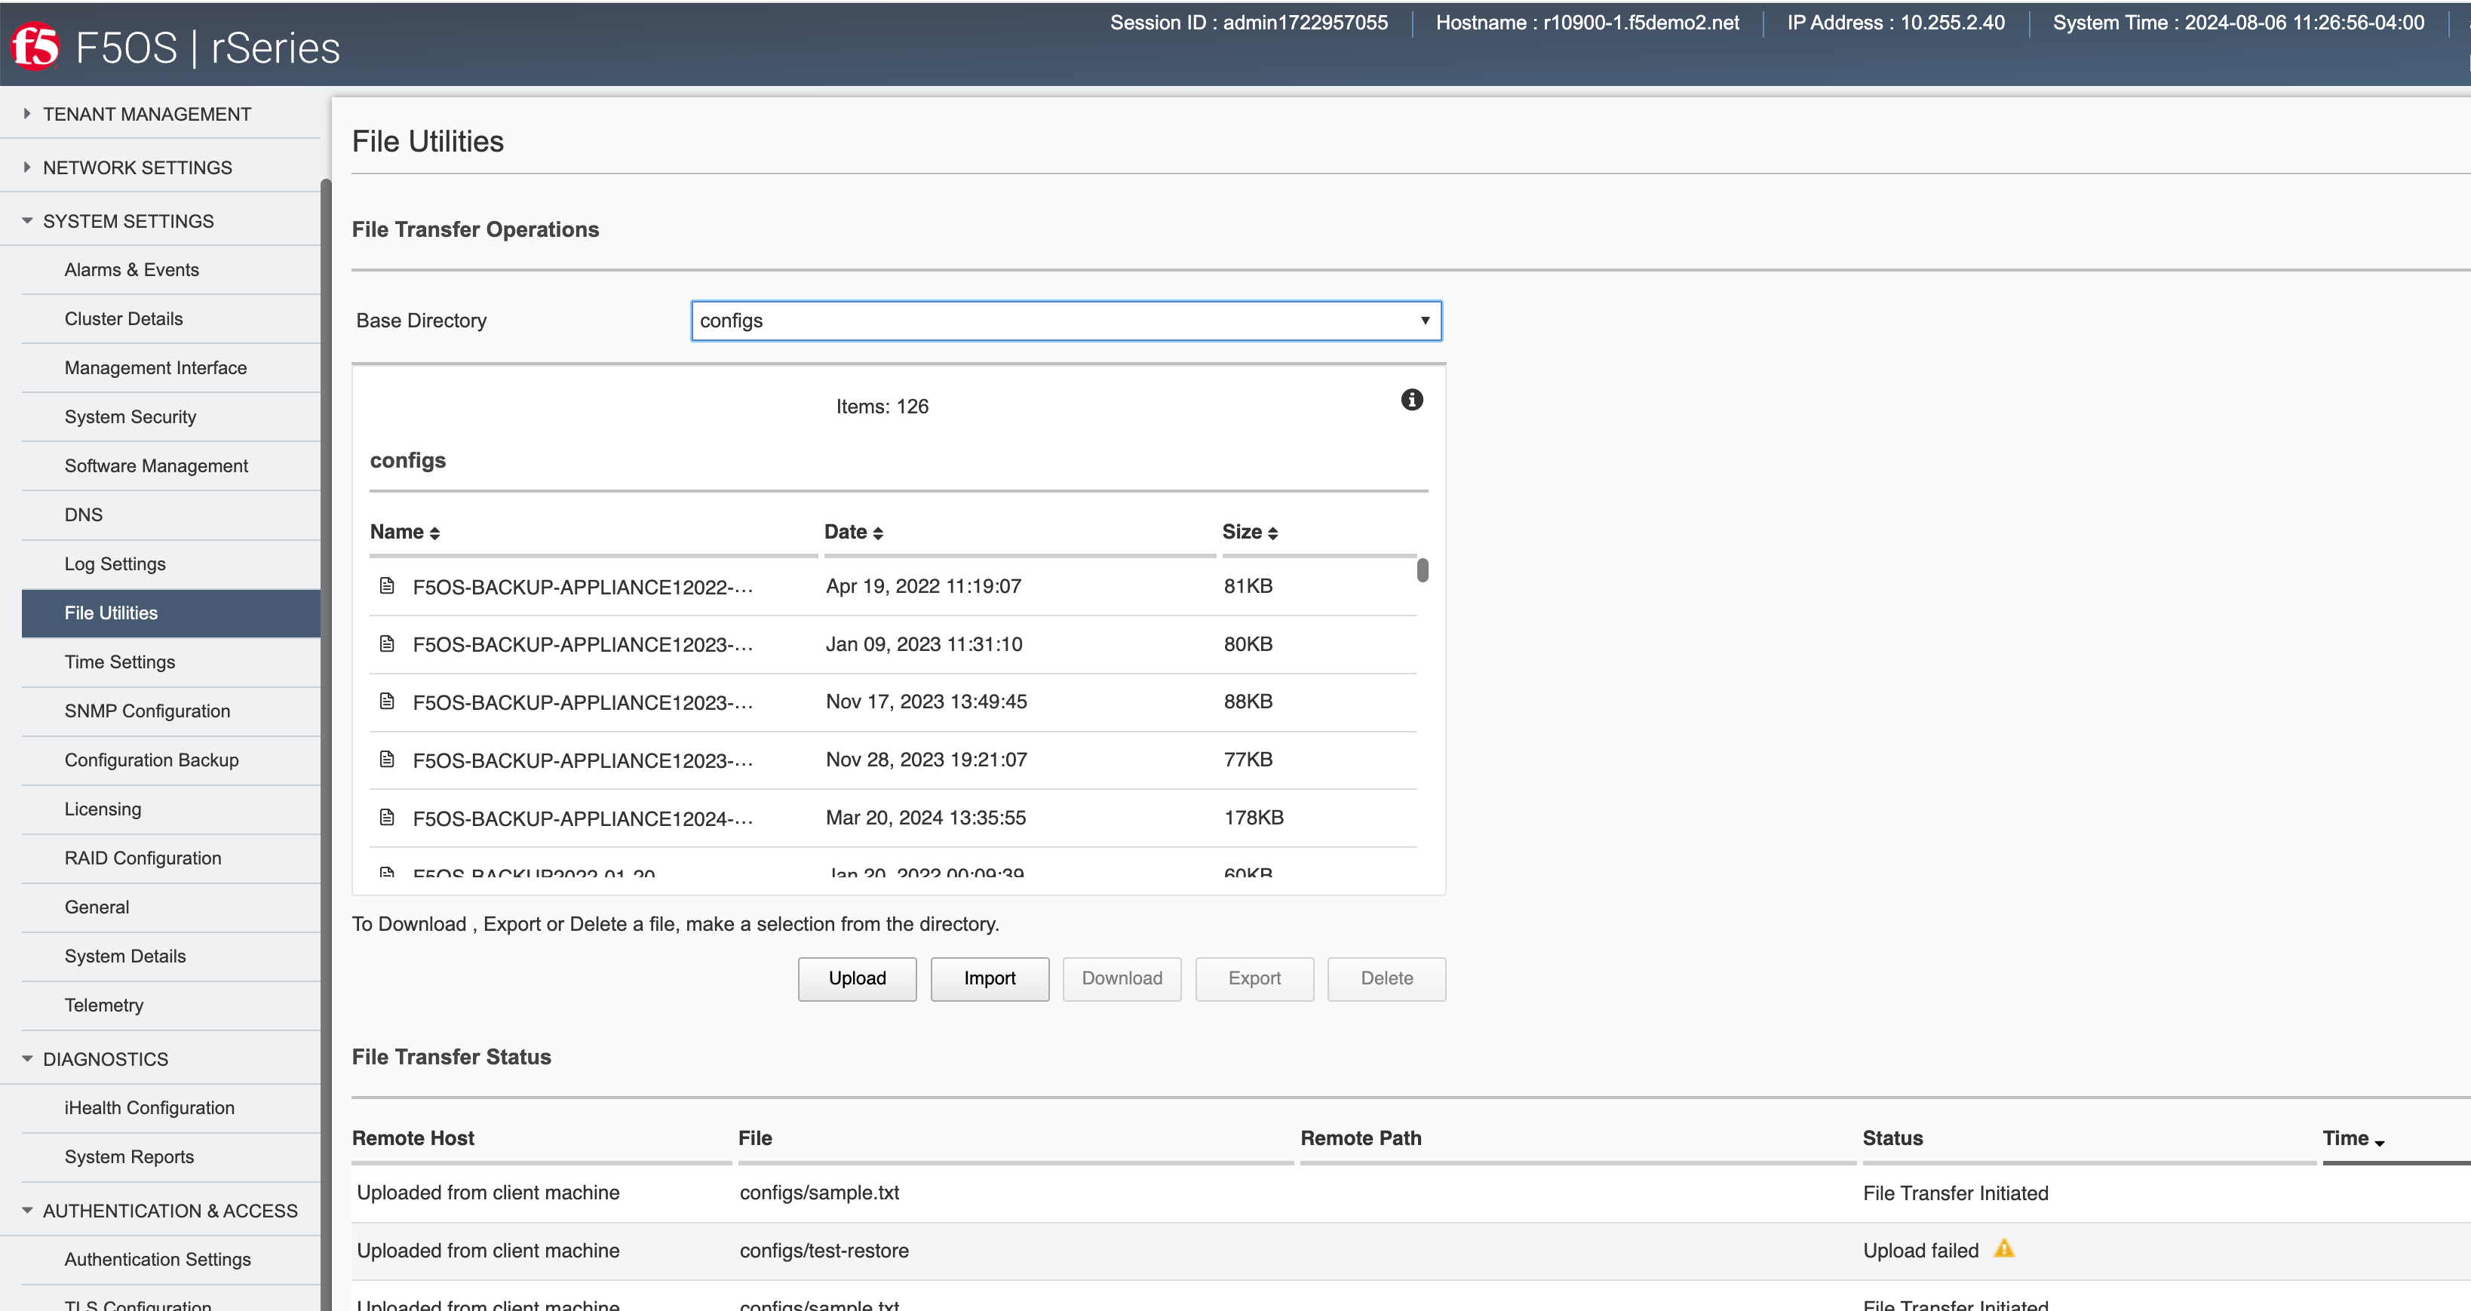The width and height of the screenshot is (2471, 1311).
Task: Open the directory info icon
Action: coord(1411,400)
